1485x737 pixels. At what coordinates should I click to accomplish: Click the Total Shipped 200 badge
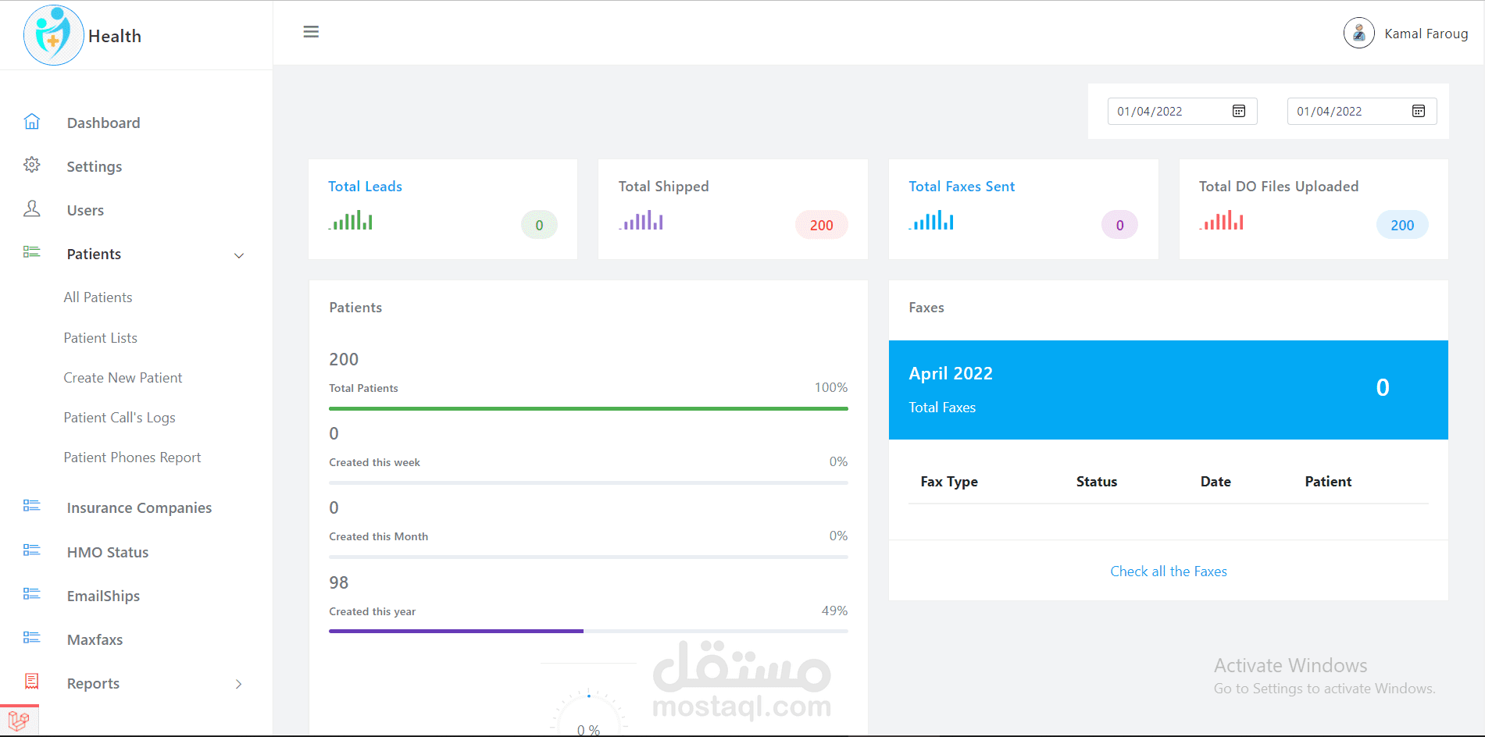821,225
